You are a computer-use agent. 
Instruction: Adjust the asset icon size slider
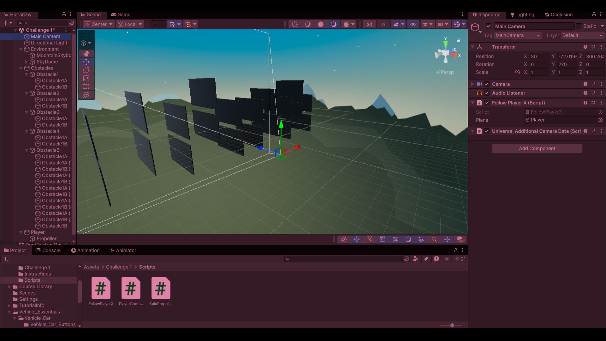click(452, 325)
